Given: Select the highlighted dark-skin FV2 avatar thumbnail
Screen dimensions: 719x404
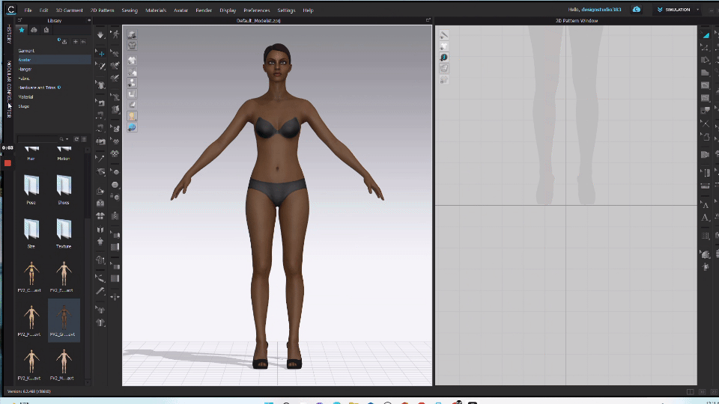Looking at the screenshot, I should 64,320.
